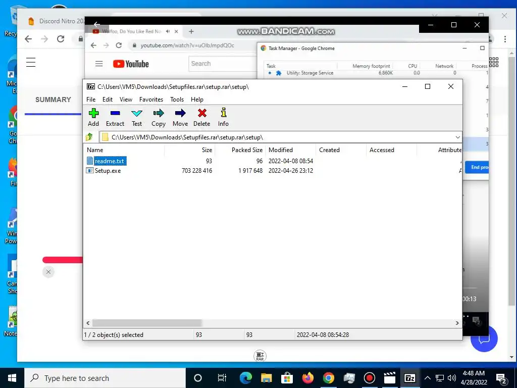The width and height of the screenshot is (517, 388).
Task: Expand the 7-Zip address path dropdown
Action: [x=457, y=137]
